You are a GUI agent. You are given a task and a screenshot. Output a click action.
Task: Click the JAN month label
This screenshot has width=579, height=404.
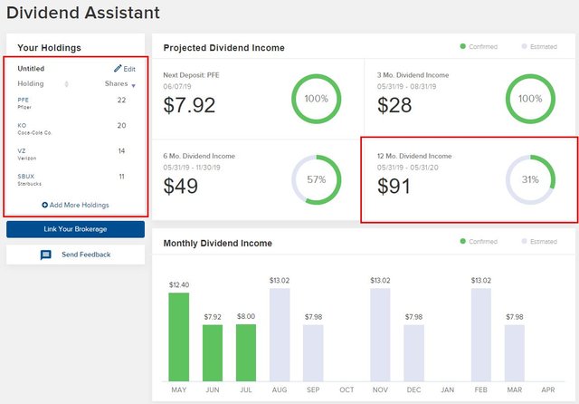pos(447,390)
